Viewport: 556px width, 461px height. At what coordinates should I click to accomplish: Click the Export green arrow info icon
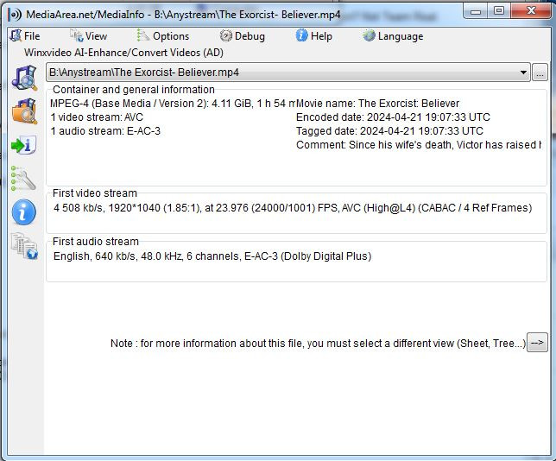(24, 145)
